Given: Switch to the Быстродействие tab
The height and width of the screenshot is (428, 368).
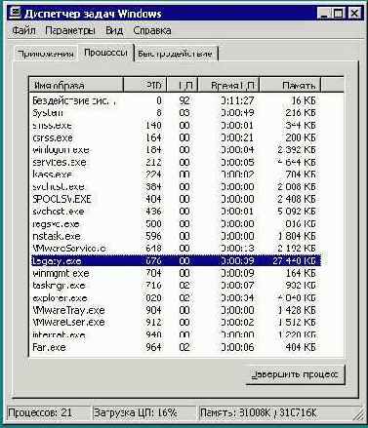Looking at the screenshot, I should coord(175,54).
